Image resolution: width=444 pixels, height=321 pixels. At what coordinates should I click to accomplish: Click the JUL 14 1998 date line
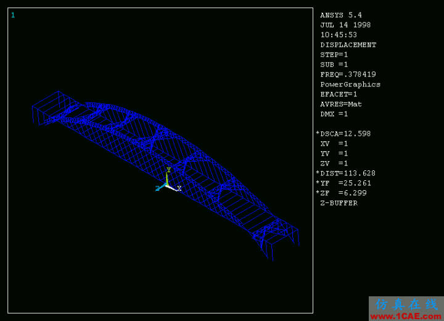coord(345,25)
